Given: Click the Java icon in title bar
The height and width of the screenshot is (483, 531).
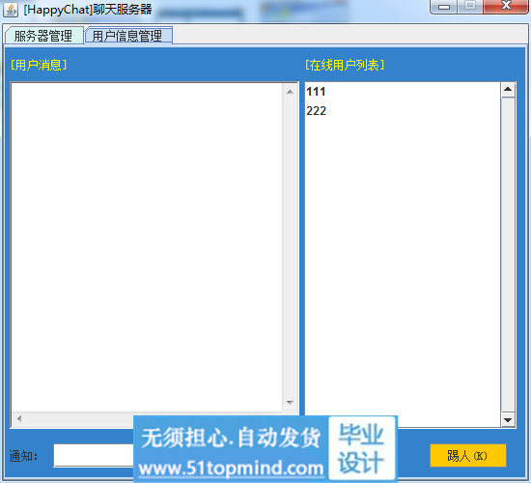Looking at the screenshot, I should tap(11, 10).
